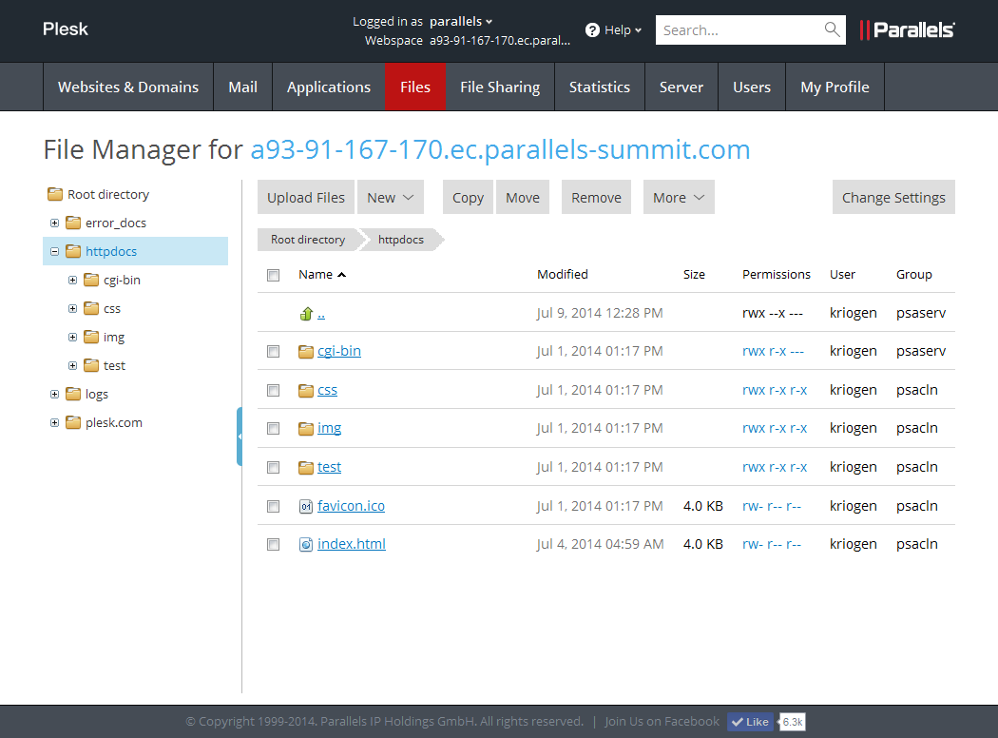This screenshot has height=738, width=998.
Task: Click the test folder icon in file list
Action: coord(306,467)
